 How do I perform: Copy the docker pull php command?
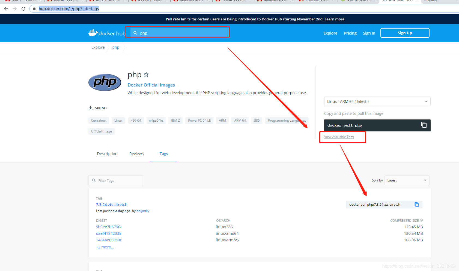tap(424, 125)
